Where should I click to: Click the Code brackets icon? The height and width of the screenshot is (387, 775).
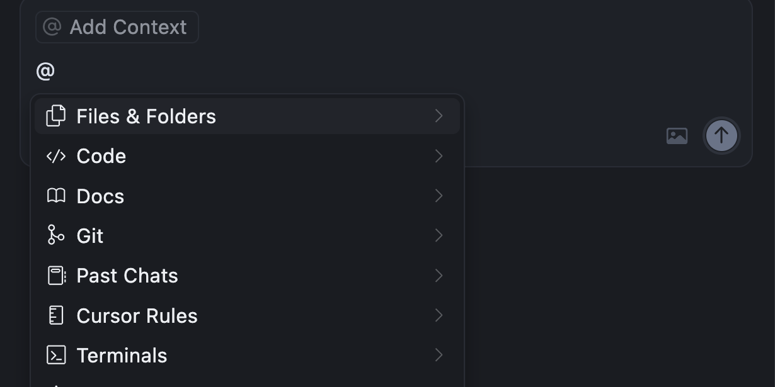(x=56, y=156)
